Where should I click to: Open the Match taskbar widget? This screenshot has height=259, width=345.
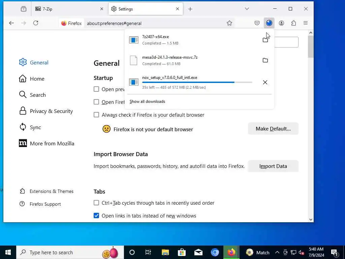coord(258,252)
